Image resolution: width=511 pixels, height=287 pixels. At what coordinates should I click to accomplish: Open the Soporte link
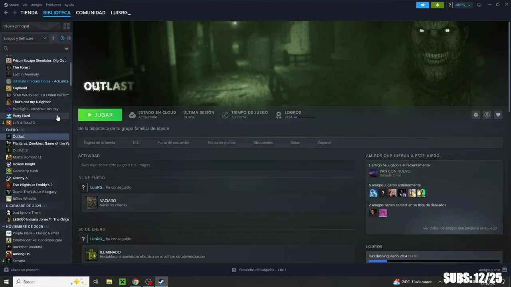point(324,142)
